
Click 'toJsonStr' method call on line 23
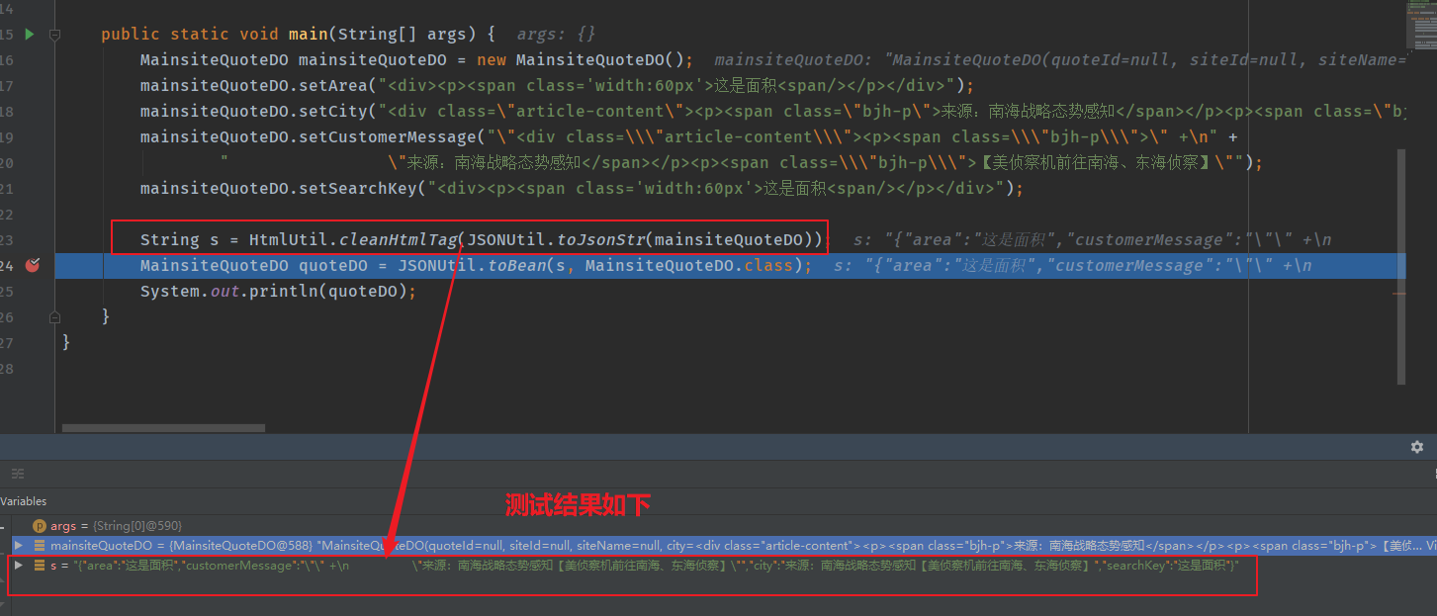click(x=600, y=239)
